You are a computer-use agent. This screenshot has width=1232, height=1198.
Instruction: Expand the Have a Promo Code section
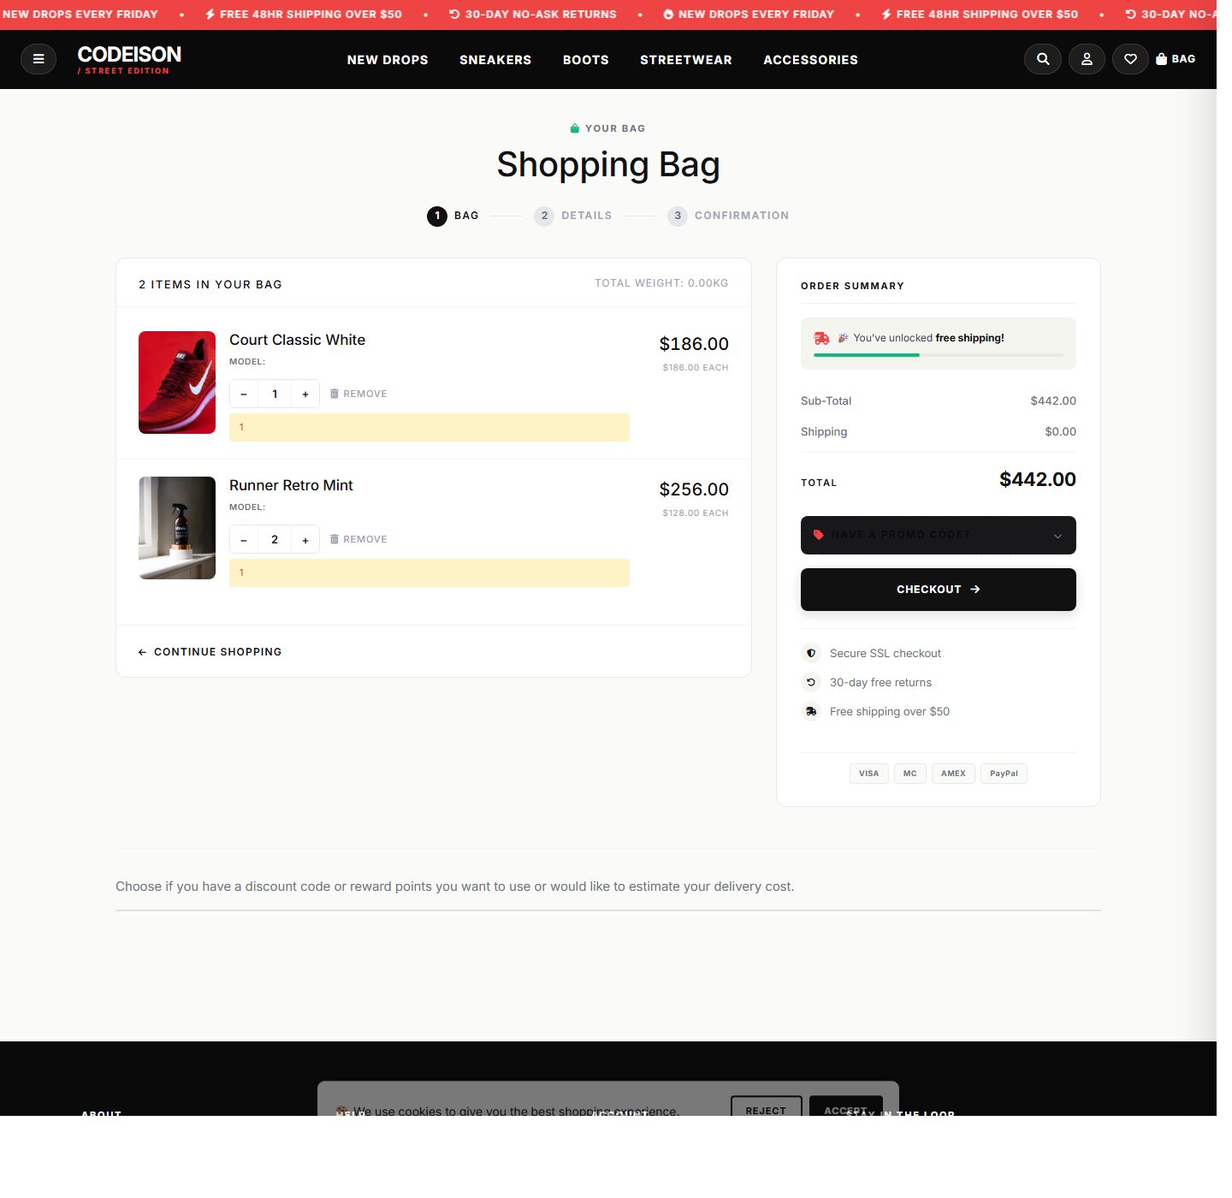coord(938,535)
